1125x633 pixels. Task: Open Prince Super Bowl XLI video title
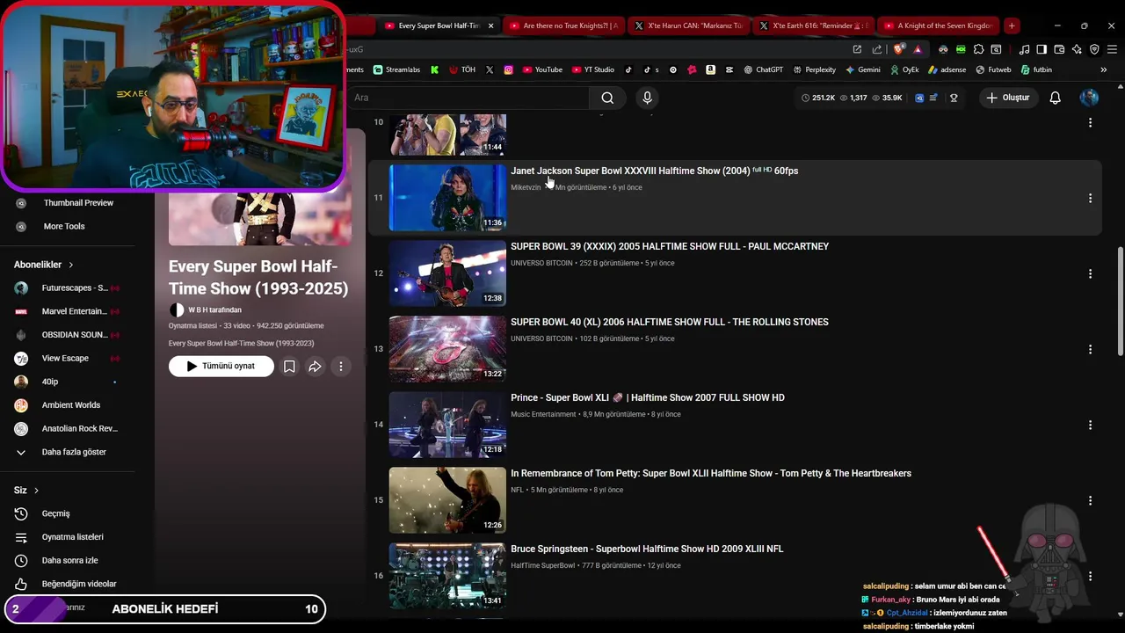tap(648, 397)
